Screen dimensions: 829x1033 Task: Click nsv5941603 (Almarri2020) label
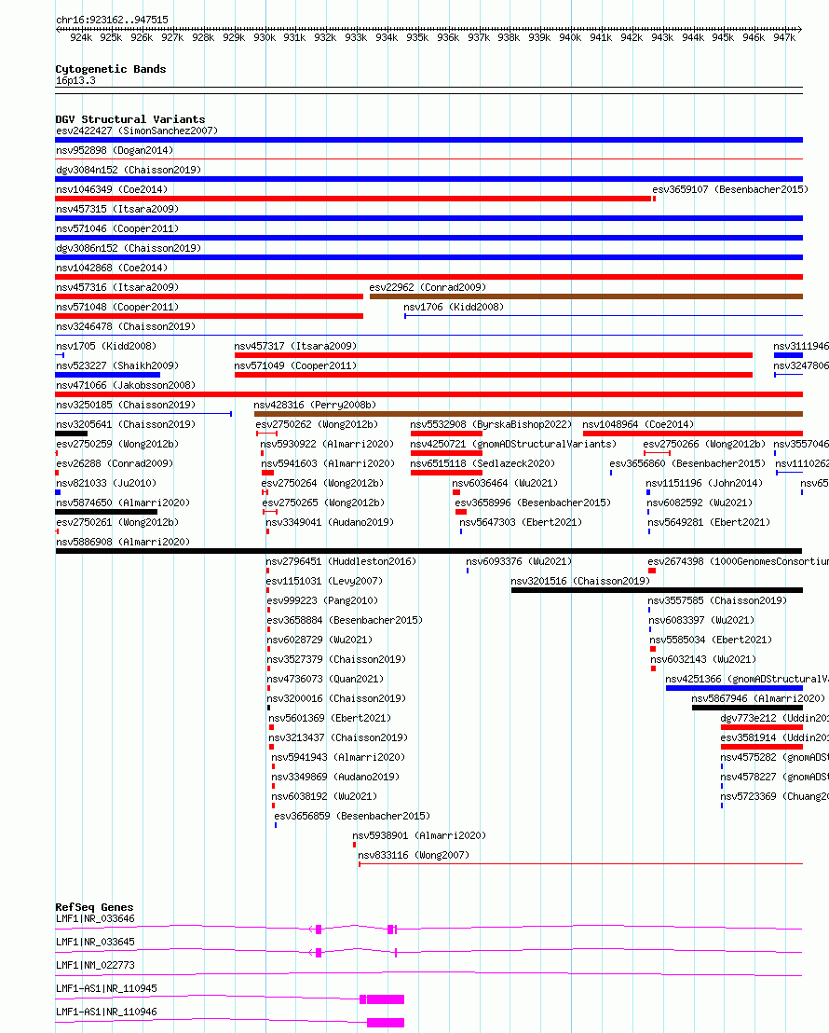coord(328,463)
